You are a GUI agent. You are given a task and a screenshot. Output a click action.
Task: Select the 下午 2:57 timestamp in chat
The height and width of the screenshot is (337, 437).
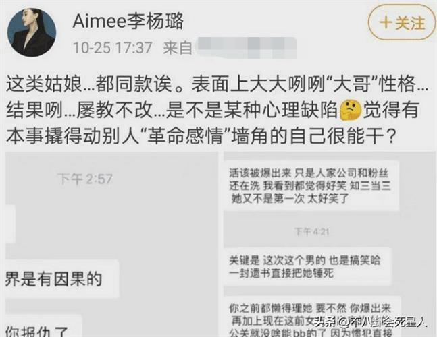coord(85,179)
